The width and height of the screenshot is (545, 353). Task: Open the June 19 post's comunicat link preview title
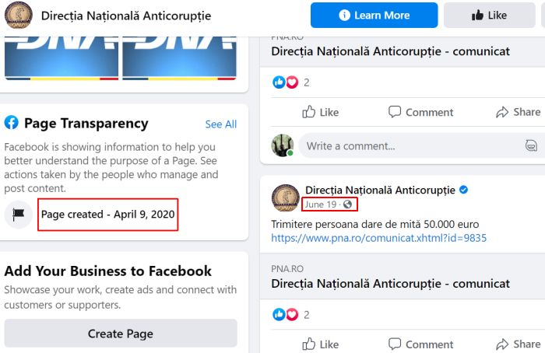[390, 284]
